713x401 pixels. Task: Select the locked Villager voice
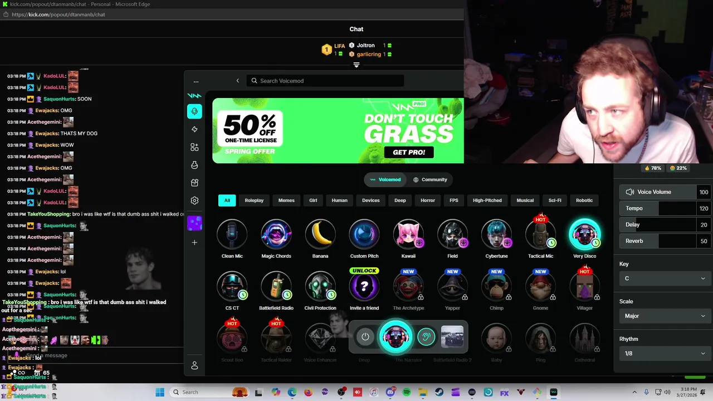[584, 286]
